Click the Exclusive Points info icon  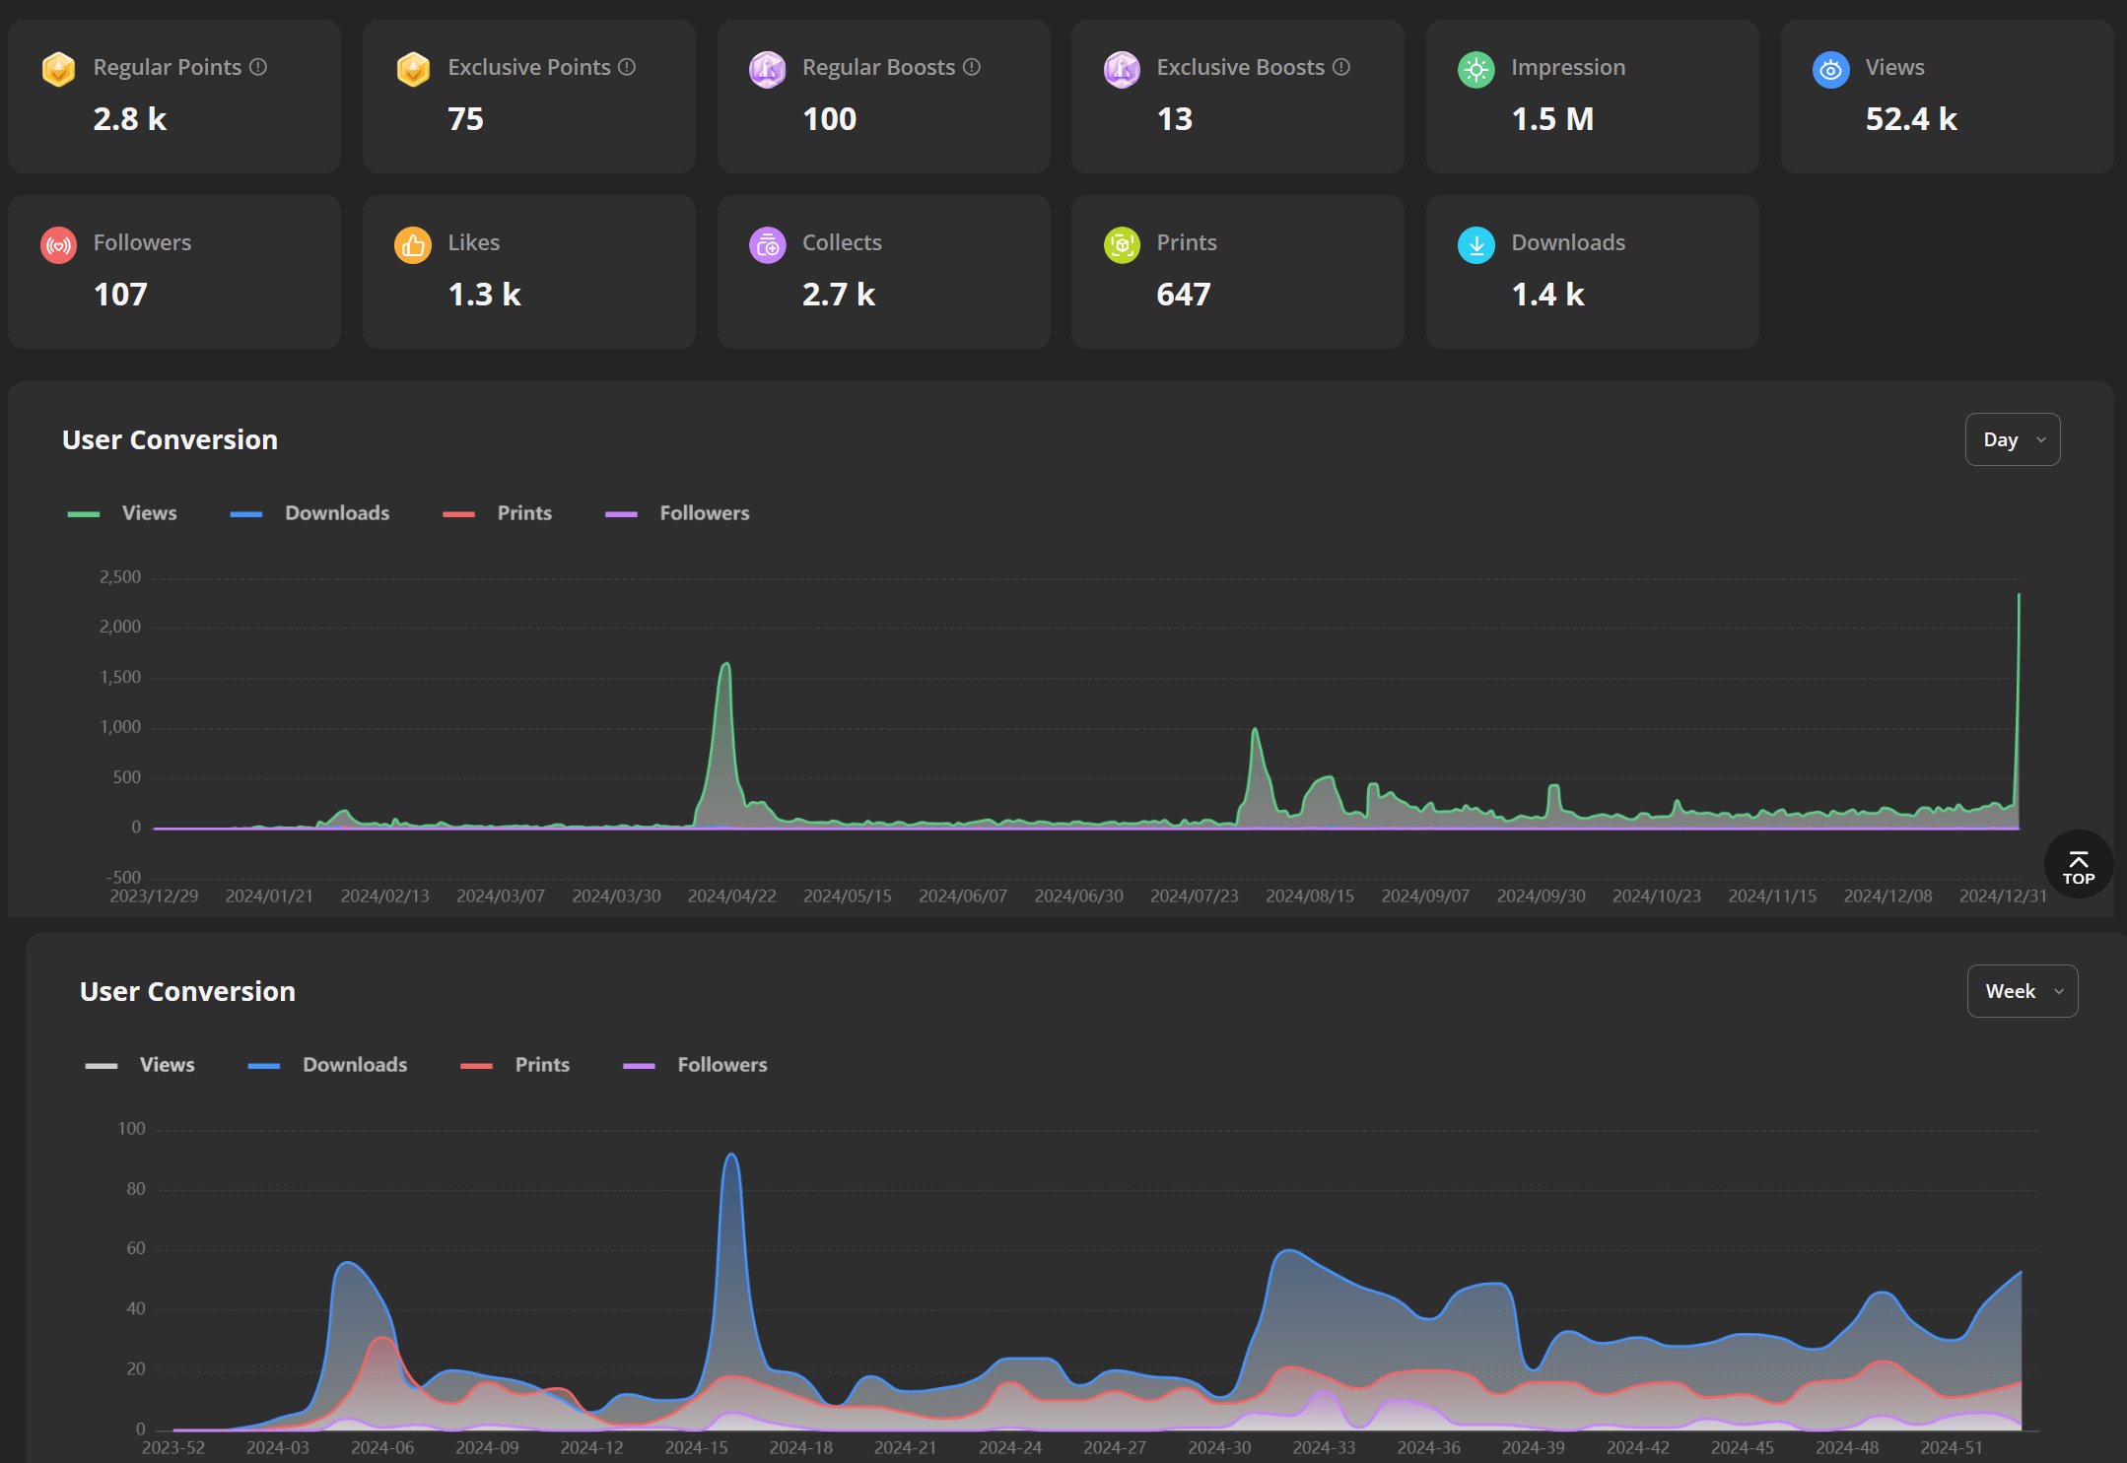627,67
